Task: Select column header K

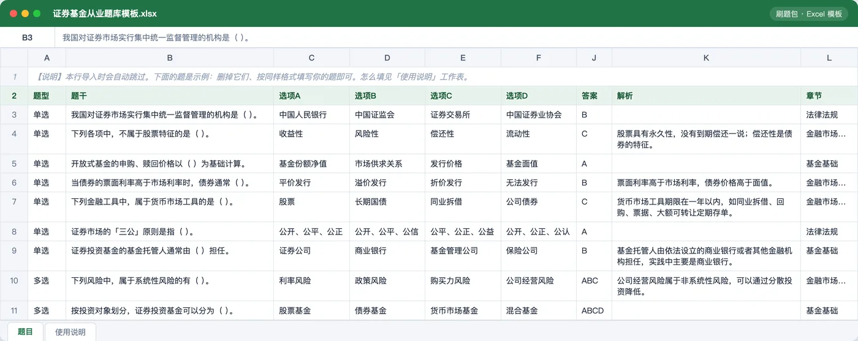Action: coord(706,58)
